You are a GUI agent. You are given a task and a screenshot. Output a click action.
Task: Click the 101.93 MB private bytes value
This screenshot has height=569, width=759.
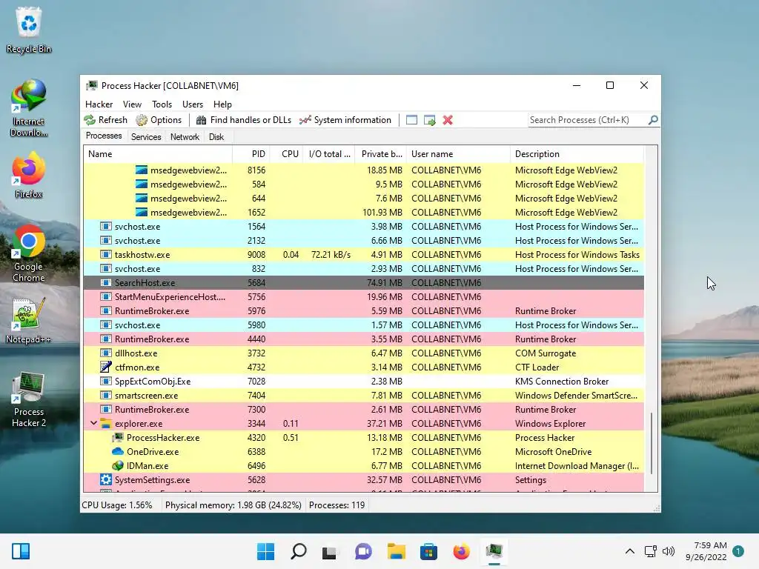pos(382,212)
